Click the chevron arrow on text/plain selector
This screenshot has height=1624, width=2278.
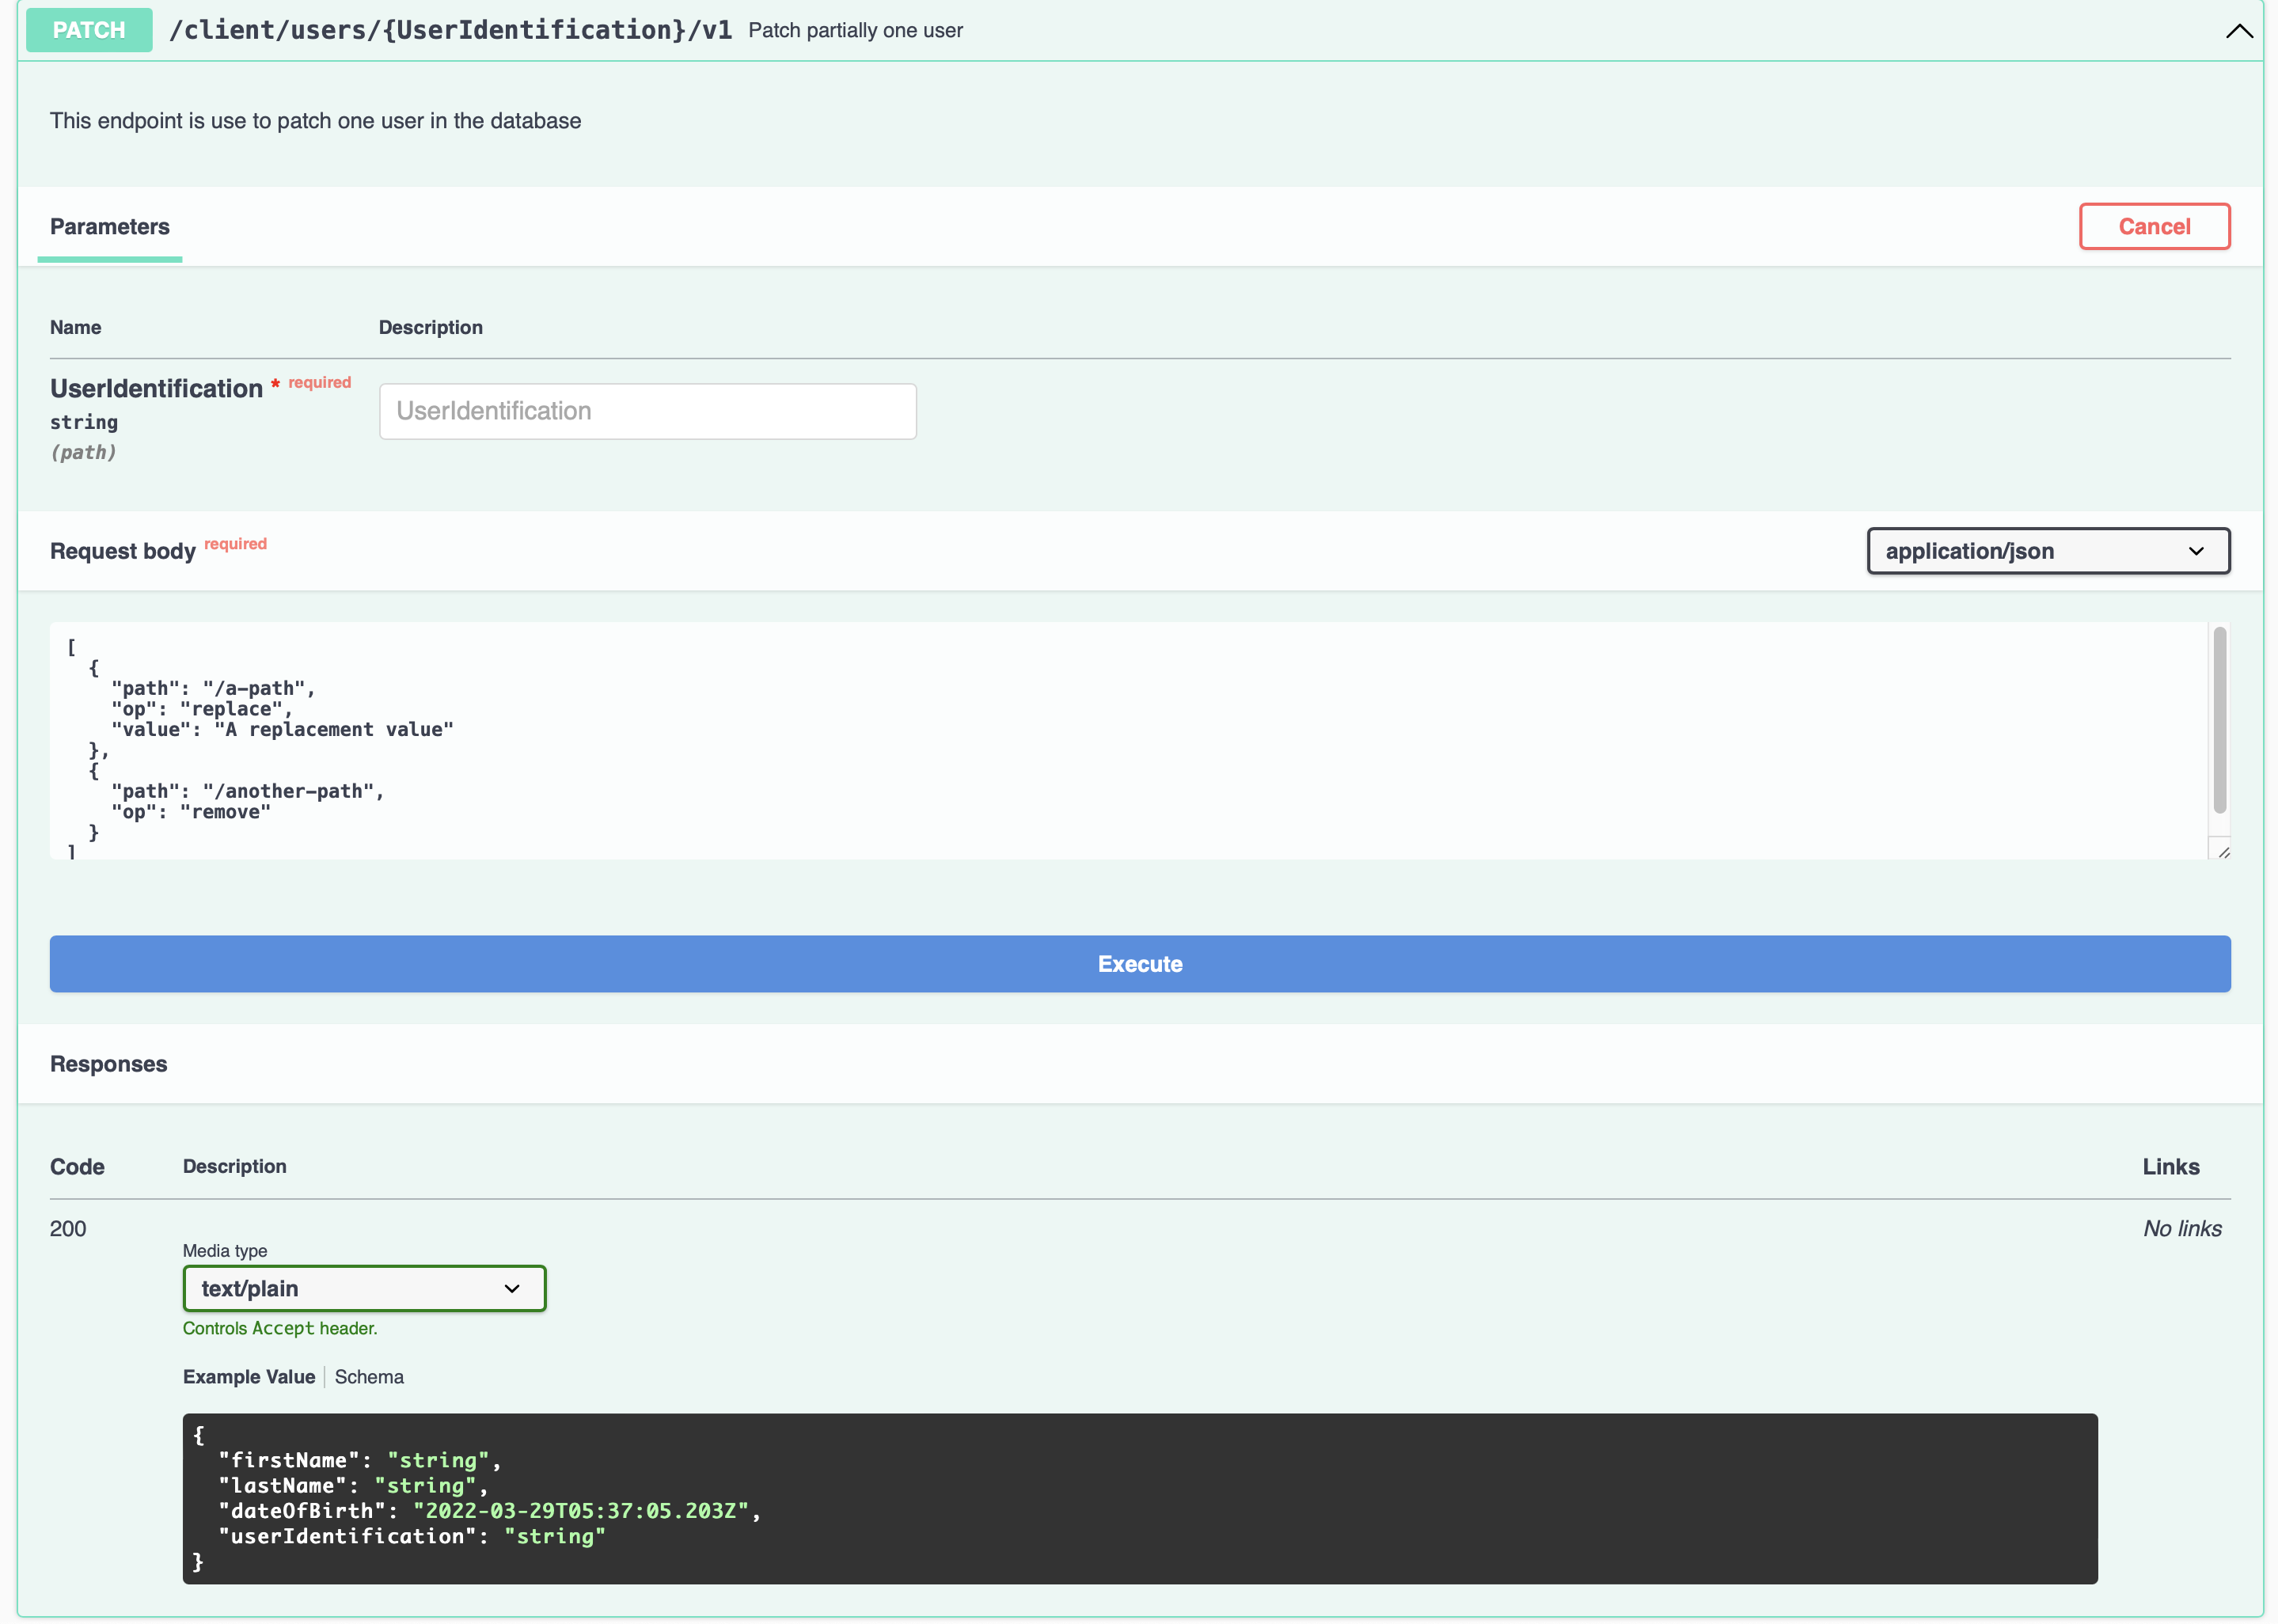(x=512, y=1288)
